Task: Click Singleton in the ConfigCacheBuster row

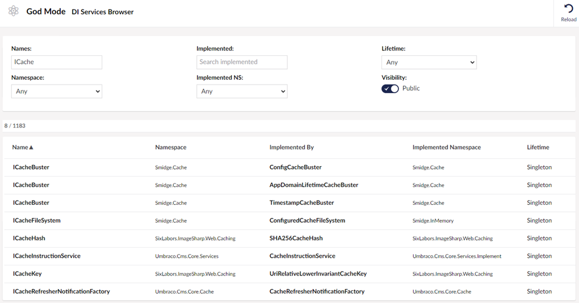Action: pyautogui.click(x=539, y=167)
